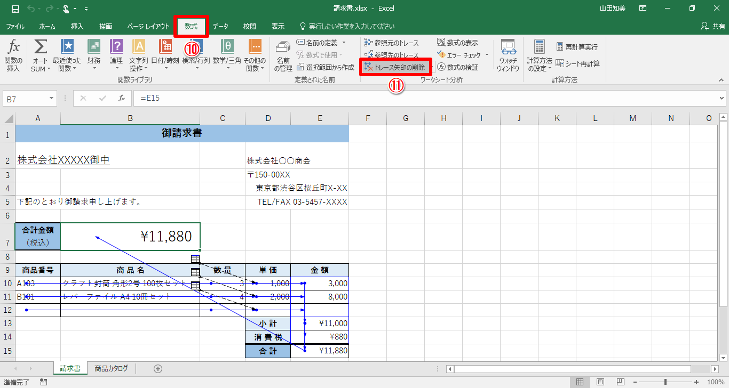Click the Redo arrow in the title bar

point(49,9)
